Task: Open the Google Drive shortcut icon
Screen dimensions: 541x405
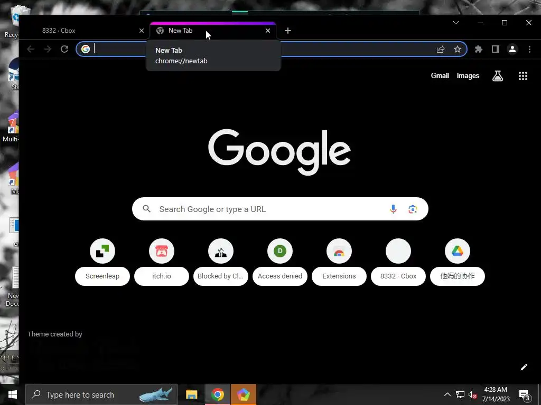Action: pos(458,251)
